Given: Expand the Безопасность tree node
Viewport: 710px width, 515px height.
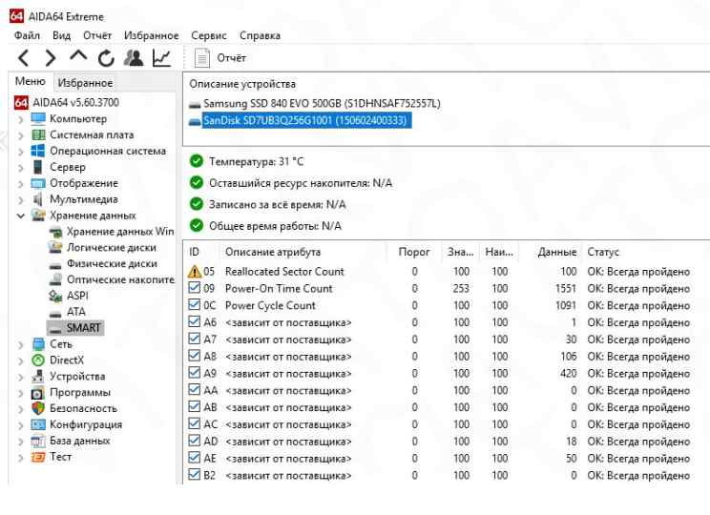Looking at the screenshot, I should (x=21, y=409).
